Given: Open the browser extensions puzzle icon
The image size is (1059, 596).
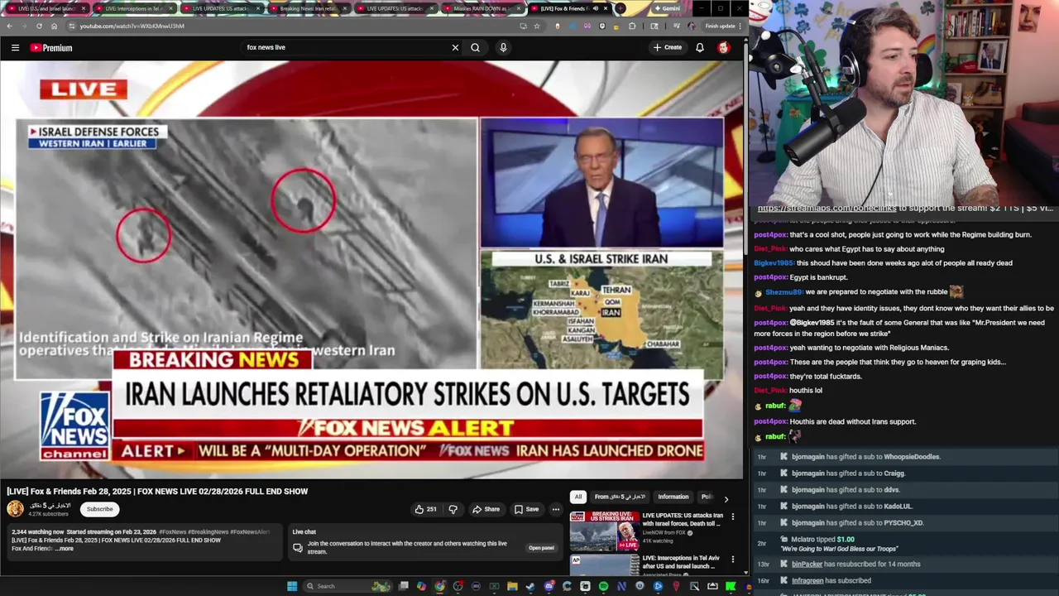Looking at the screenshot, I should pos(632,26).
